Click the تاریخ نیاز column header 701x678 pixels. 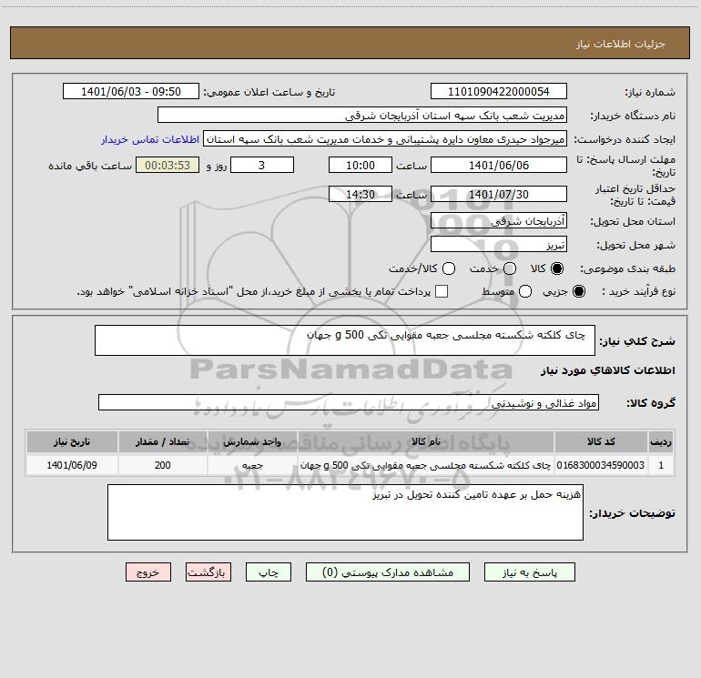click(72, 441)
